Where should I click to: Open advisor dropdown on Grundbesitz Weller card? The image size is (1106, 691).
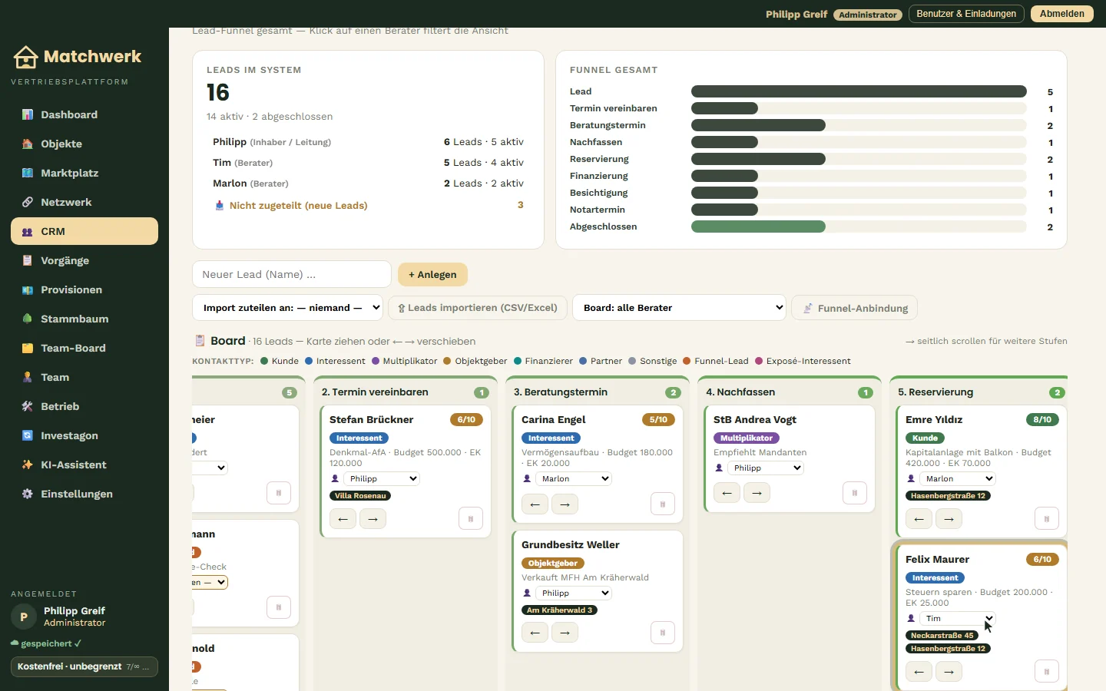[x=574, y=593]
